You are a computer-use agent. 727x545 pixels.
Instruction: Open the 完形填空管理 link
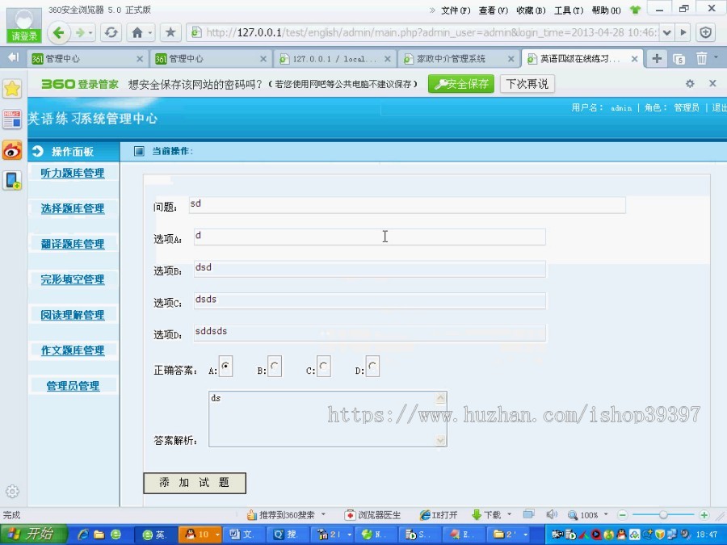[x=73, y=279]
